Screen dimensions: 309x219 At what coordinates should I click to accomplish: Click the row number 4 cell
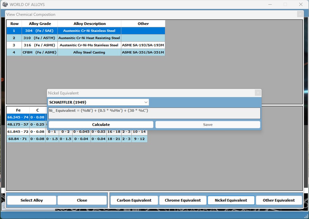click(x=14, y=52)
